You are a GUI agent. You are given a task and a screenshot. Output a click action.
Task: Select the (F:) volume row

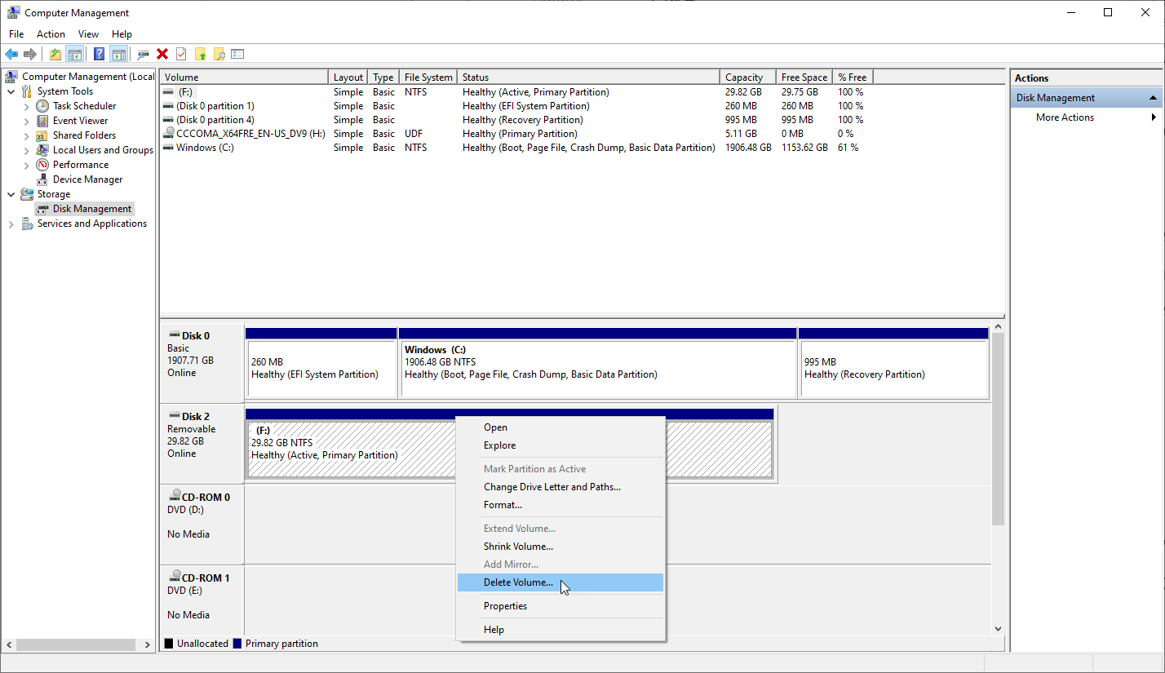coord(517,92)
